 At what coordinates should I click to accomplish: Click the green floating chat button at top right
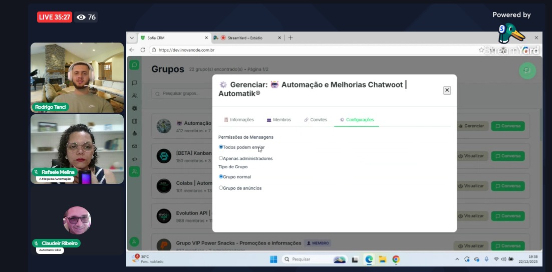(x=527, y=71)
